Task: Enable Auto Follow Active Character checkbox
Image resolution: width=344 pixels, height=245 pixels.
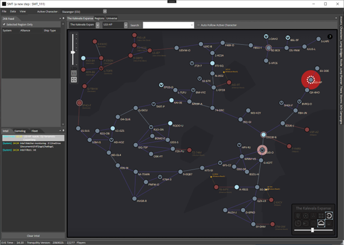Action: [x=198, y=25]
